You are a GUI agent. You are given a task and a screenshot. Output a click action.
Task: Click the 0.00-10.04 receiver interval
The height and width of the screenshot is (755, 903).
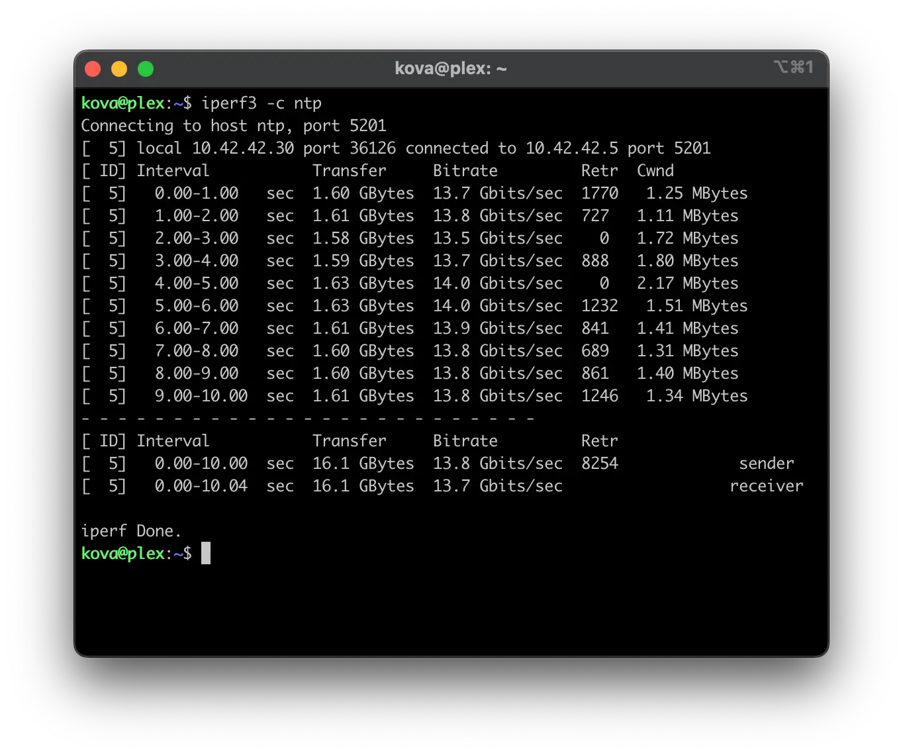(x=201, y=486)
